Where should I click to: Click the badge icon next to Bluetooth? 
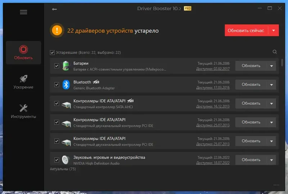coord(96,82)
